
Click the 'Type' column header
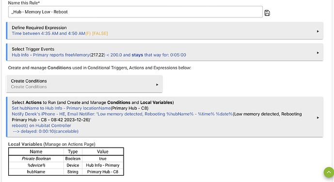click(x=73, y=152)
